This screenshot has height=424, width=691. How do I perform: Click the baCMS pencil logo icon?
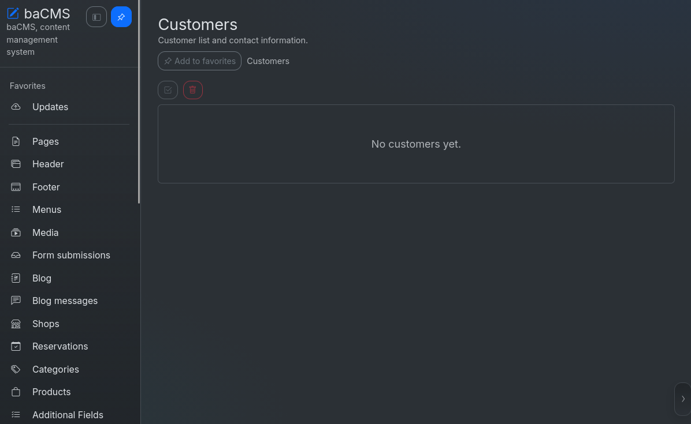pyautogui.click(x=13, y=13)
